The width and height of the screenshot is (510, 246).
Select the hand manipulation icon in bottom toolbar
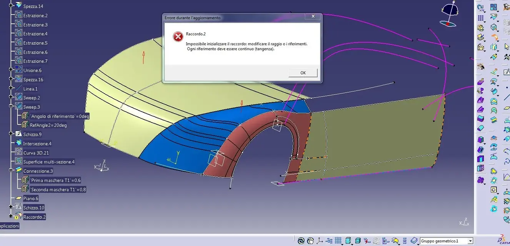click(310, 241)
